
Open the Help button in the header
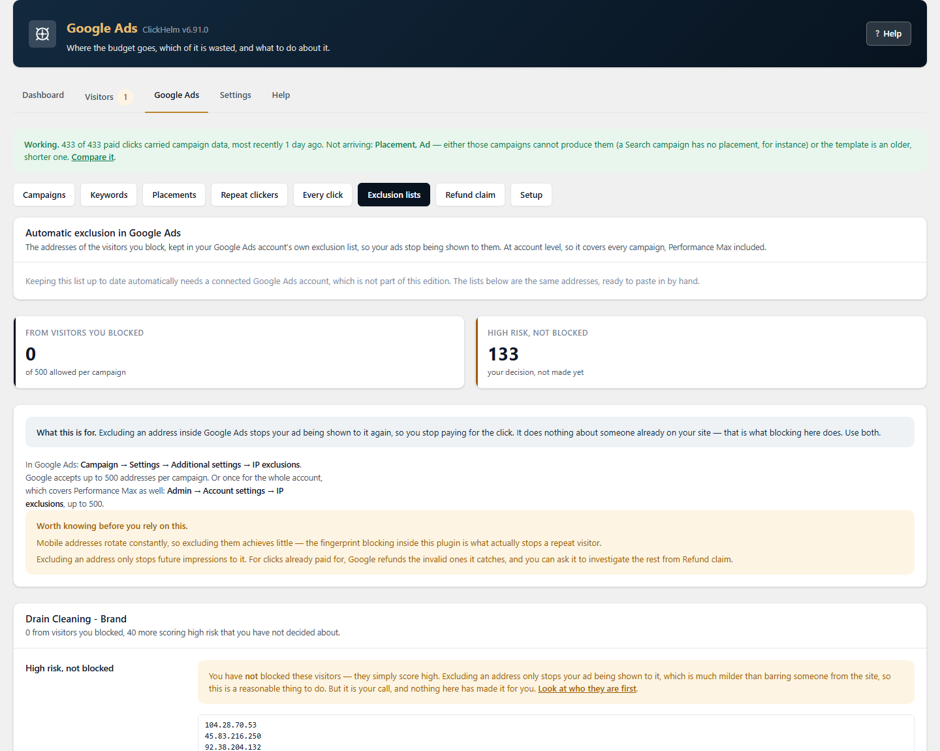tap(888, 34)
